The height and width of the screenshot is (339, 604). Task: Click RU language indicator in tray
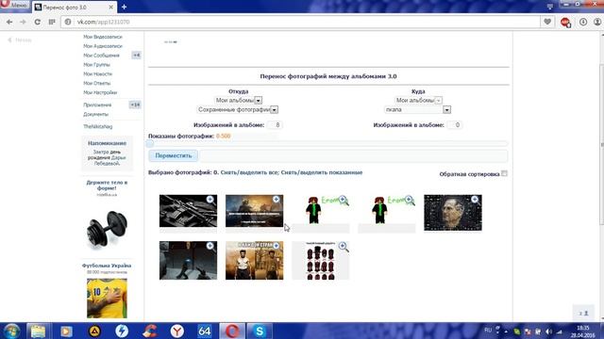[x=488, y=331]
